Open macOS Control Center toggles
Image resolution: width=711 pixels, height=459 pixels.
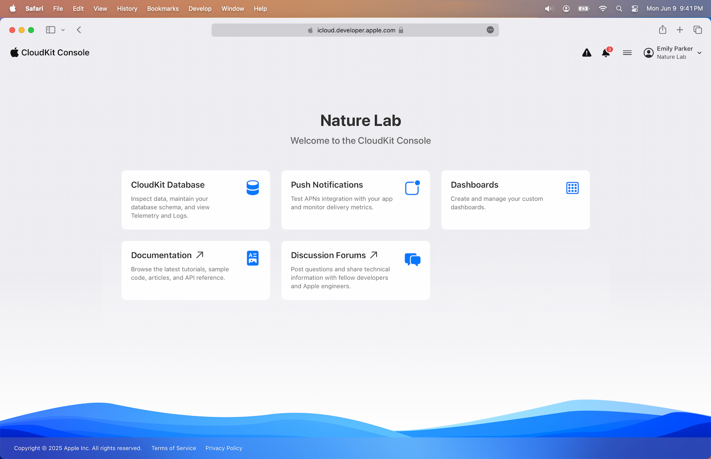(x=635, y=9)
